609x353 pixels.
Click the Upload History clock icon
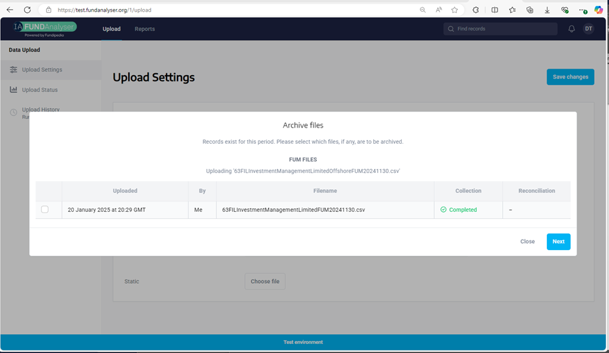coord(14,113)
